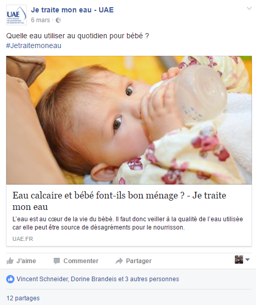Click the blue like reaction icon

(x=10, y=279)
